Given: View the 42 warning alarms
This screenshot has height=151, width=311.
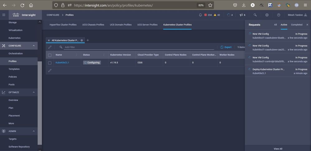Looking at the screenshot, I should (217, 15).
